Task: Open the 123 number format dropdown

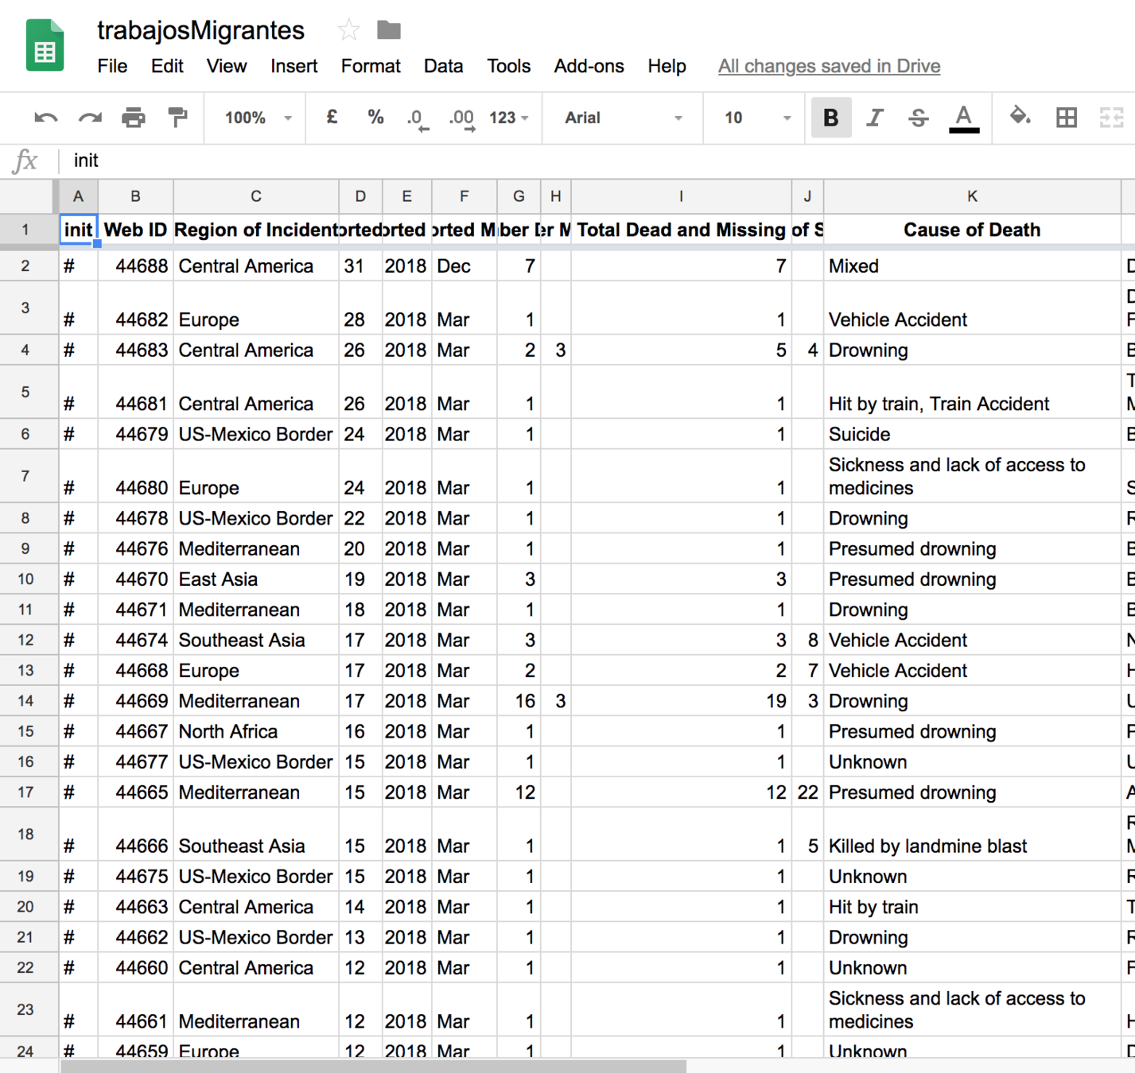Action: 509,118
